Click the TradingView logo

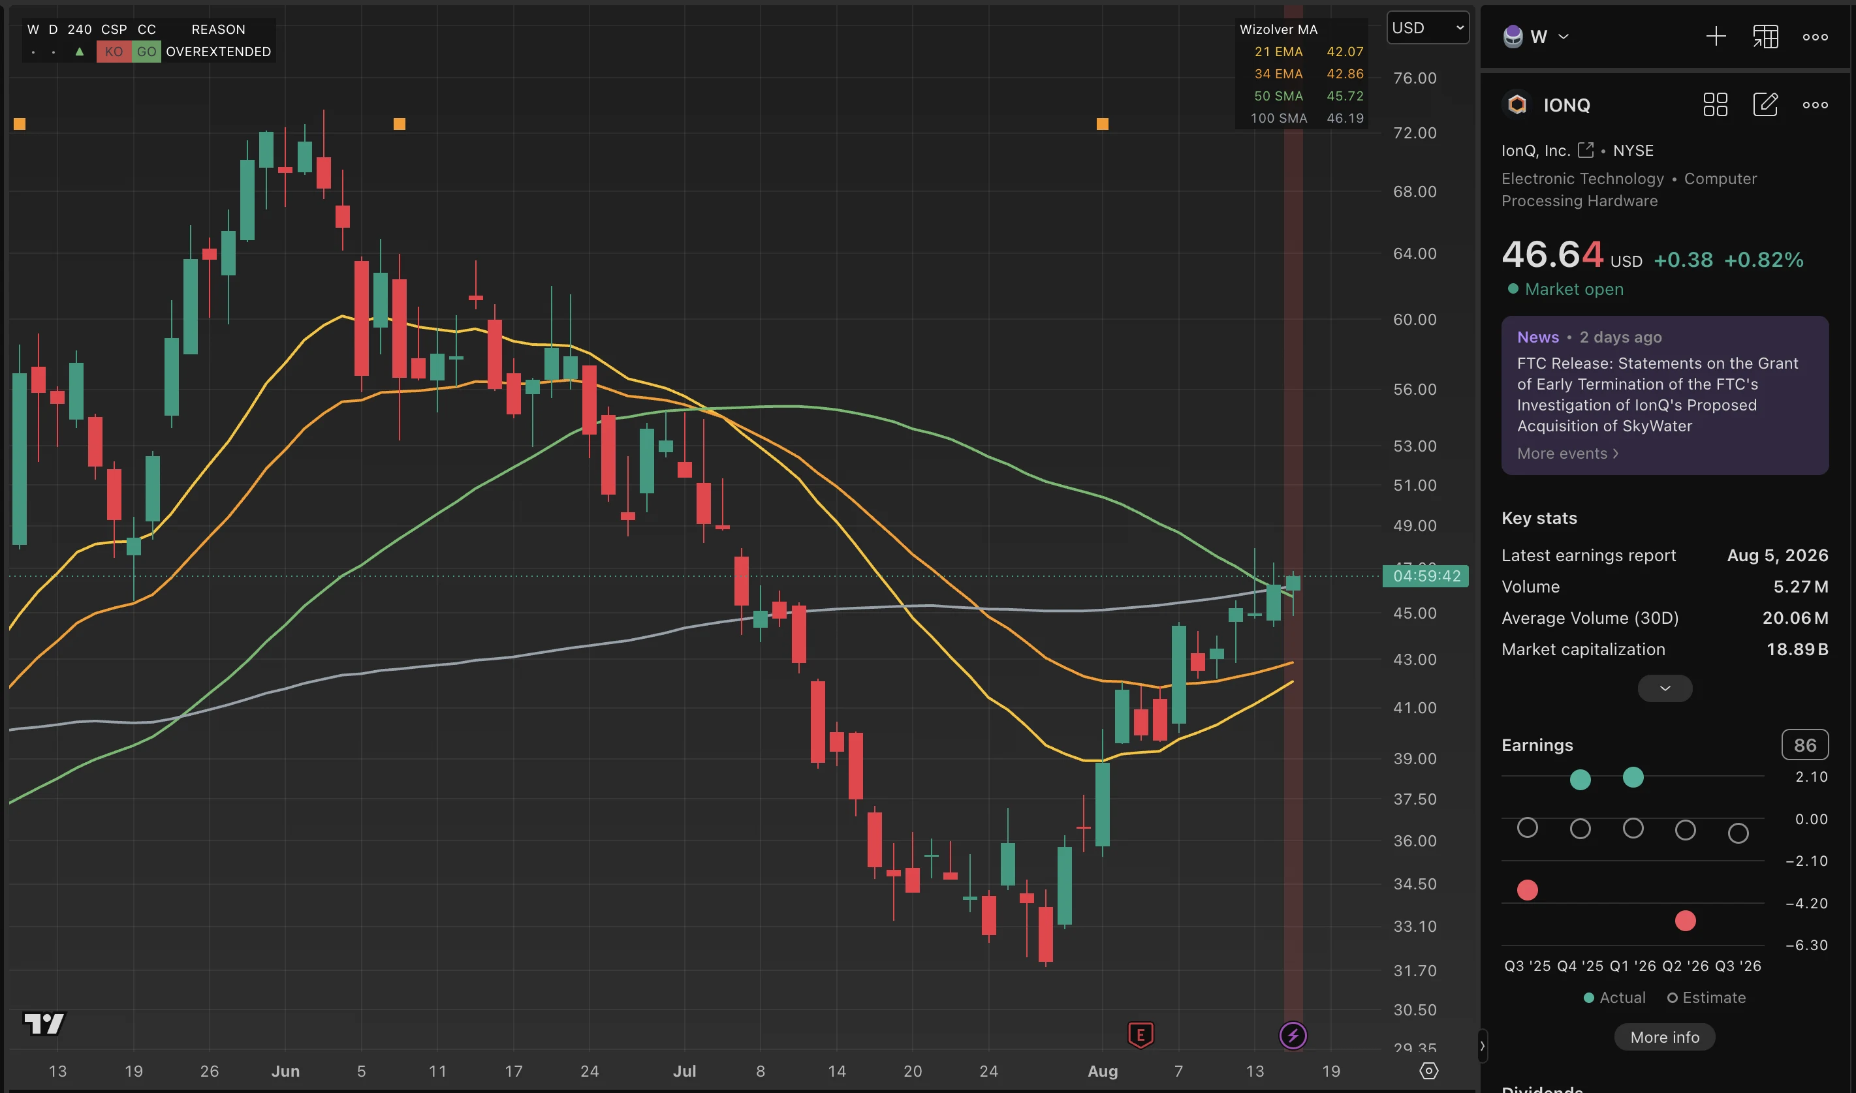click(44, 1024)
